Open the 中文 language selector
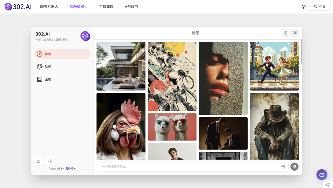The image size is (333, 188). [319, 6]
